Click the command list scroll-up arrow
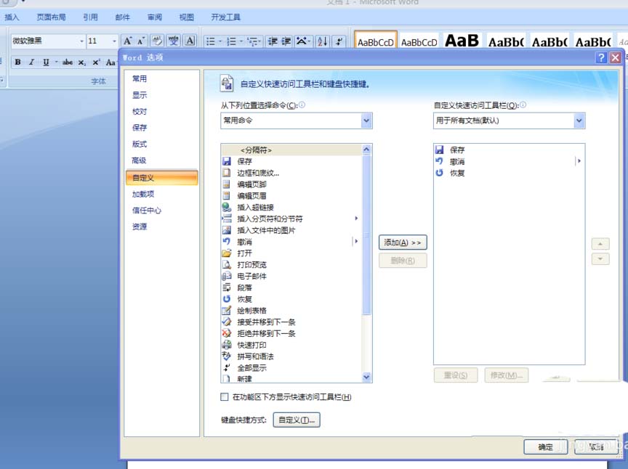 [x=366, y=150]
